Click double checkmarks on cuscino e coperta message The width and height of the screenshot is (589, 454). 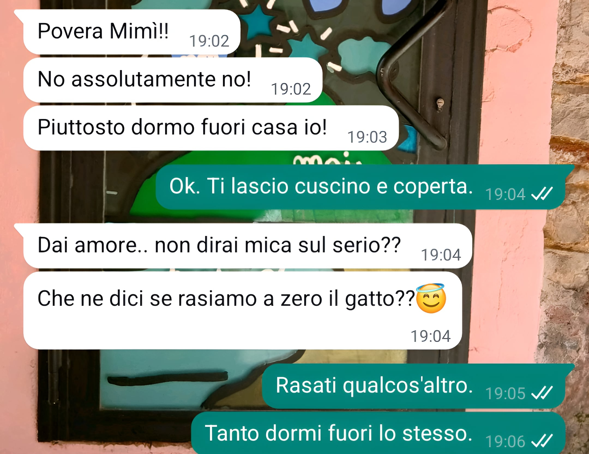[542, 194]
